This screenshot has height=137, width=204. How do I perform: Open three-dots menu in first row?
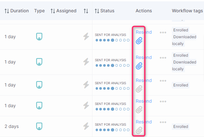(x=163, y=32)
